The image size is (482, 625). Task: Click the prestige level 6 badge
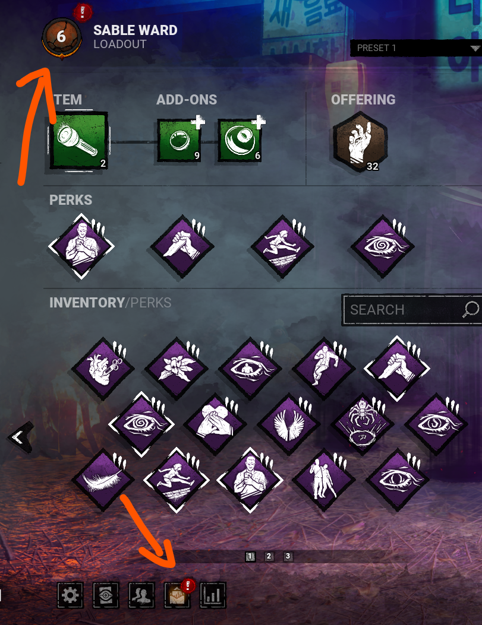coord(61,38)
